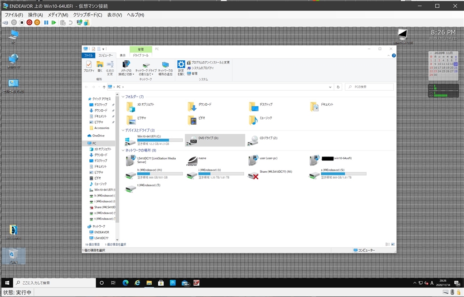464x297 pixels.
Task: Open the クリップボード(C) menu
Action: [x=87, y=15]
